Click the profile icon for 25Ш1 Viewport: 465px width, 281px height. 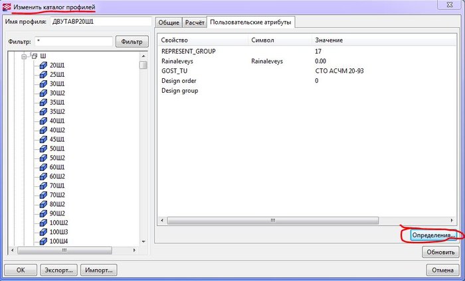tap(43, 74)
